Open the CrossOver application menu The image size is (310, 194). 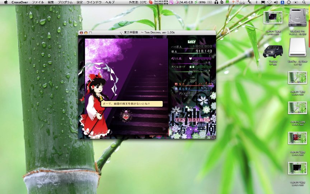pyautogui.click(x=20, y=3)
